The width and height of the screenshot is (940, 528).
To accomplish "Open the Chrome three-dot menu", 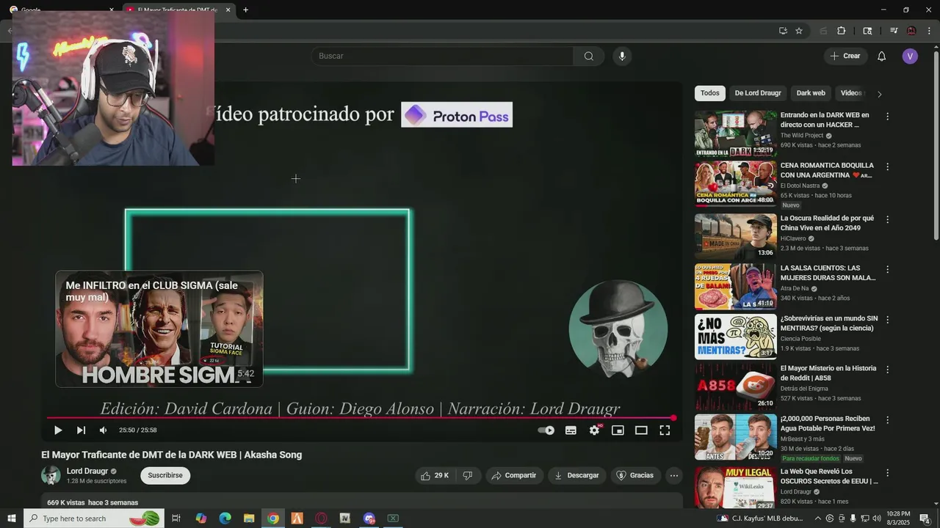I will point(929,31).
